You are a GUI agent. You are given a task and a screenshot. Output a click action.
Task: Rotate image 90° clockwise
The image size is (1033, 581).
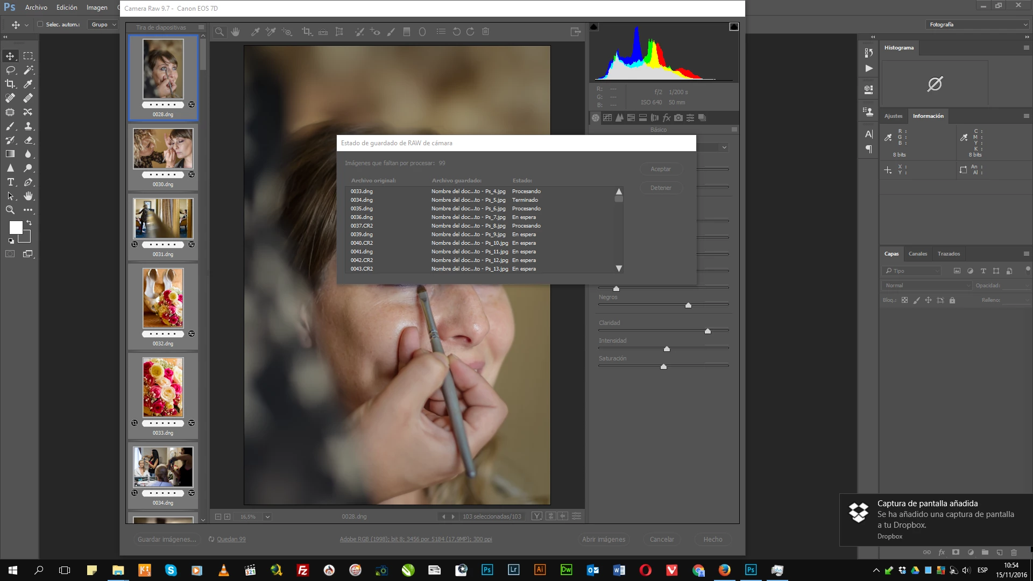pos(470,32)
